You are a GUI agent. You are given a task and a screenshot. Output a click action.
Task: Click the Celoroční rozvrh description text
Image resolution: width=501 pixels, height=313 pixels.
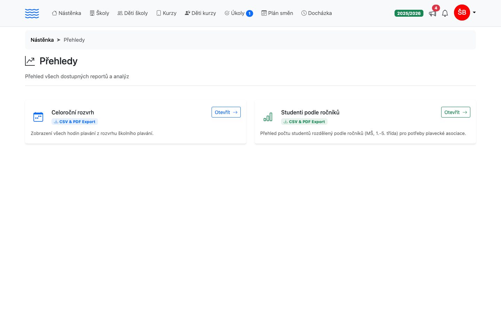[92, 133]
